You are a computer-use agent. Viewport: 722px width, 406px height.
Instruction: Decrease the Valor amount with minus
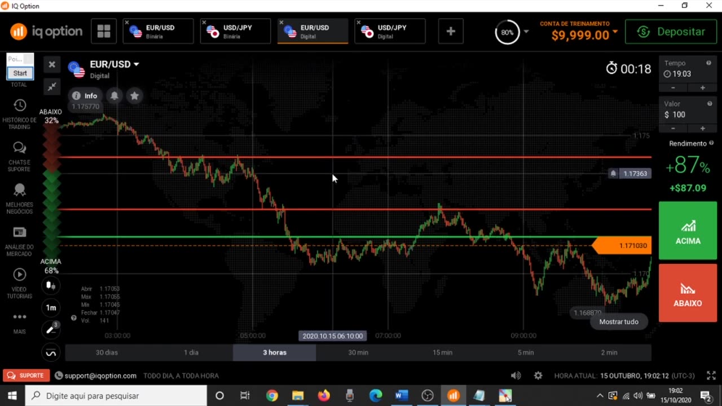tap(673, 129)
